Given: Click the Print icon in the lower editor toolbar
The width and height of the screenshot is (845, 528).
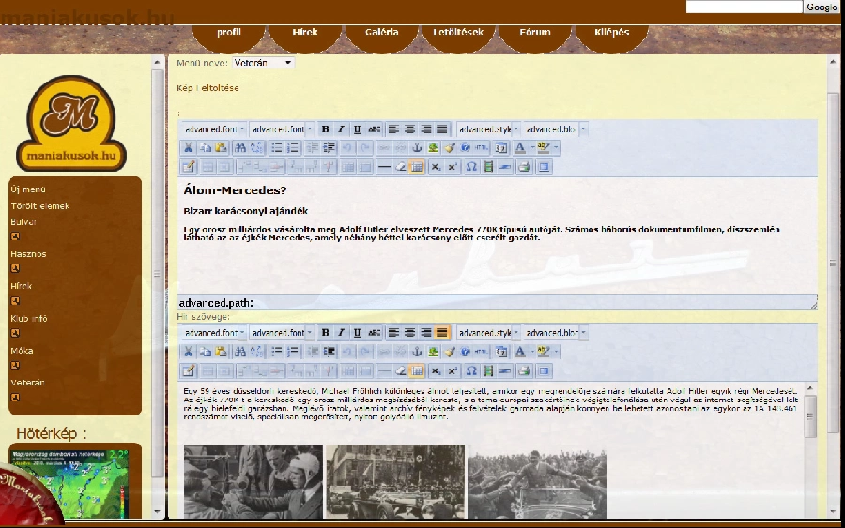Looking at the screenshot, I should click(524, 371).
